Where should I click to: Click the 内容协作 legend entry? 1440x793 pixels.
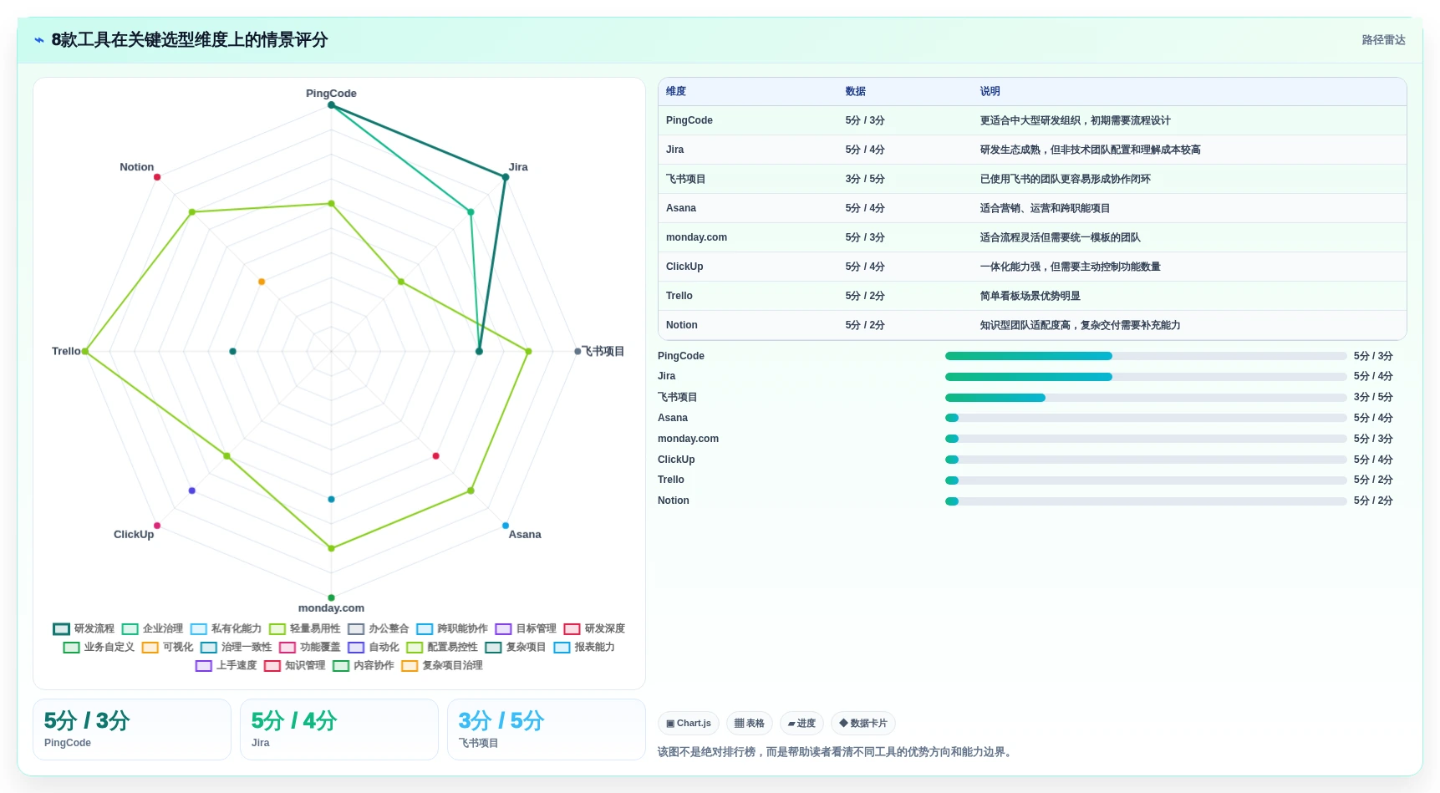point(364,665)
